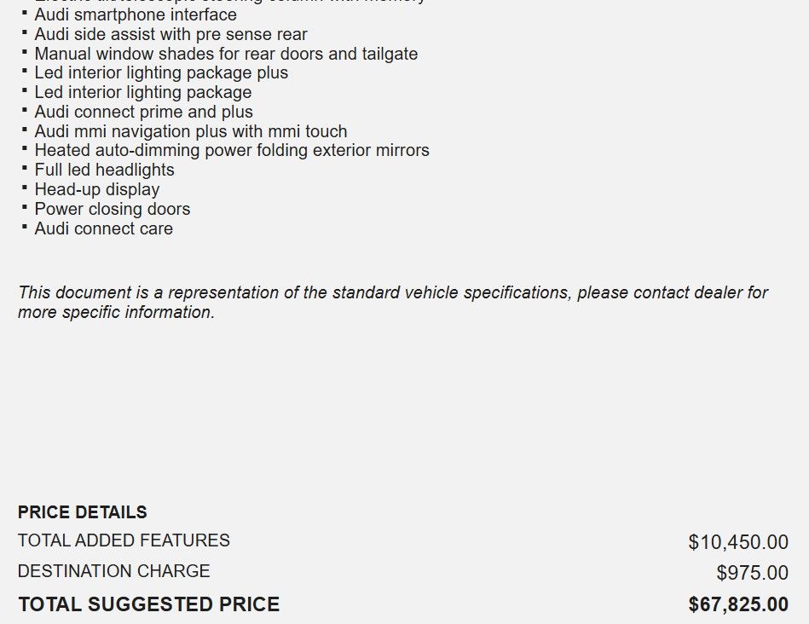Click the "DESTINATION CHARGE" label

(113, 571)
